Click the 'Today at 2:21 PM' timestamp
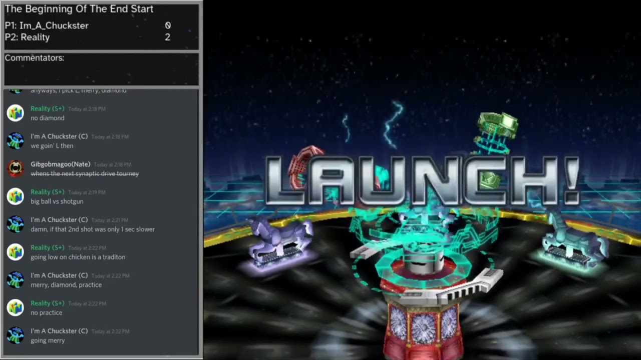Screen dimensions: 641x360 110,220
